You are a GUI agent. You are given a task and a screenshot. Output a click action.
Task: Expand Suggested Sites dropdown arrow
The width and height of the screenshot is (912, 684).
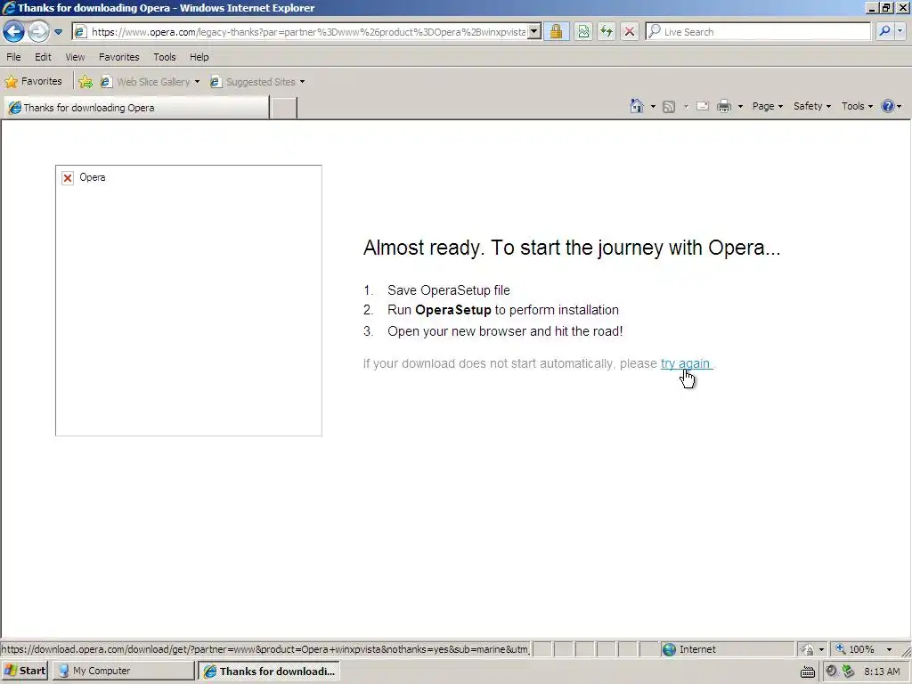(303, 82)
